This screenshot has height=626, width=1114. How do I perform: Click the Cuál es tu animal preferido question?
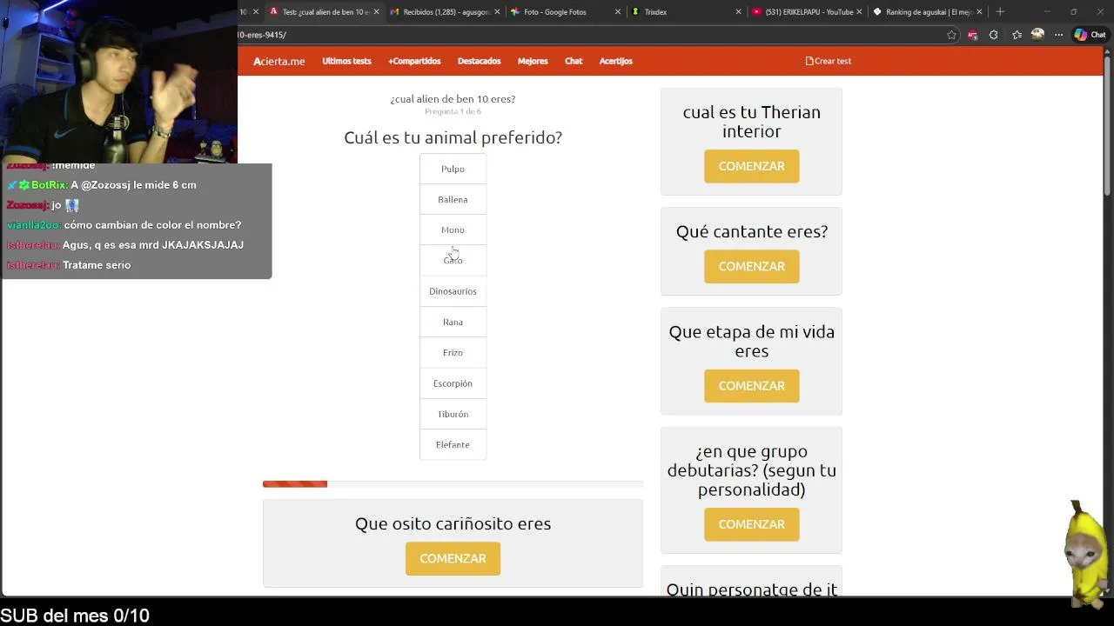click(453, 137)
